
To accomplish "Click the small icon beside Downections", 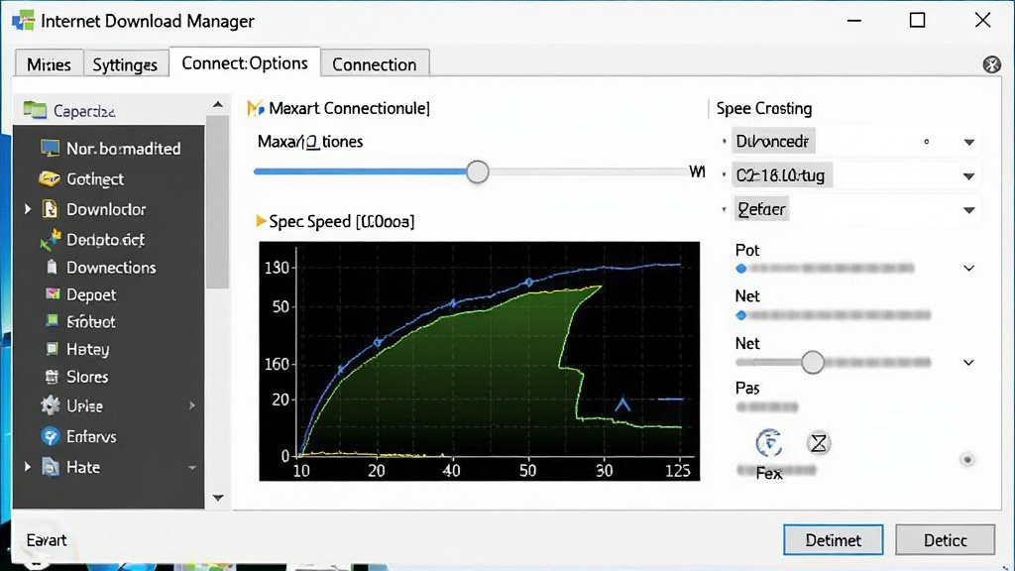I will pos(52,267).
